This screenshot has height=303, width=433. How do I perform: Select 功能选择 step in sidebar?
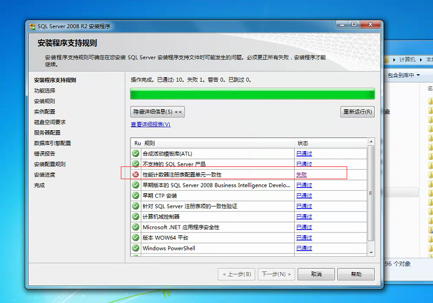point(44,90)
